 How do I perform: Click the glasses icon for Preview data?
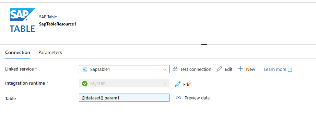(x=178, y=98)
